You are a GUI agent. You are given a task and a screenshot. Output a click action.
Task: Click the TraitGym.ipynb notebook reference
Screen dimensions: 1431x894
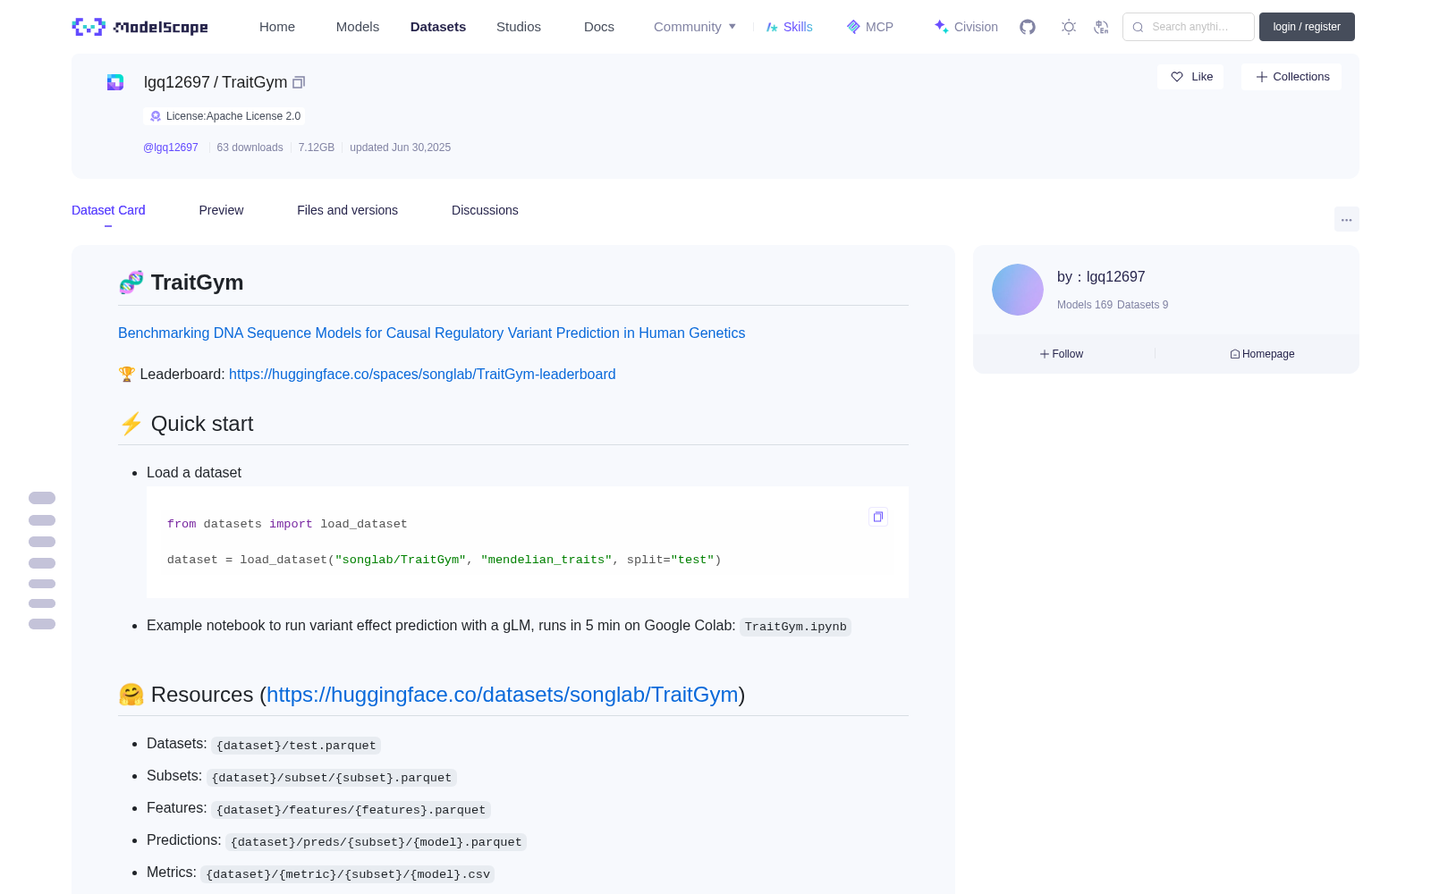tap(795, 627)
